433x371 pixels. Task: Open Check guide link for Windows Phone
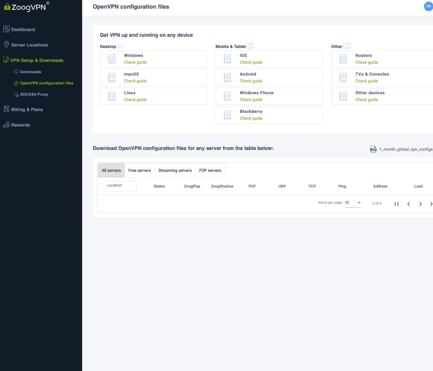(251, 100)
